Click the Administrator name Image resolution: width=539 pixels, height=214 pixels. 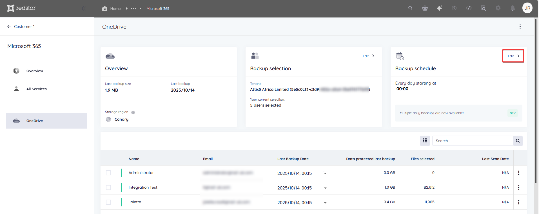coord(141,173)
